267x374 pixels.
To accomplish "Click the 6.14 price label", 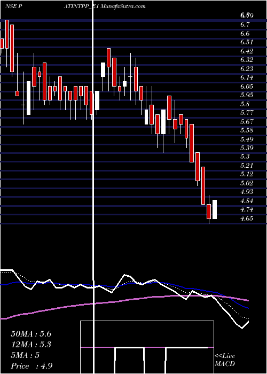I will (x=247, y=77).
